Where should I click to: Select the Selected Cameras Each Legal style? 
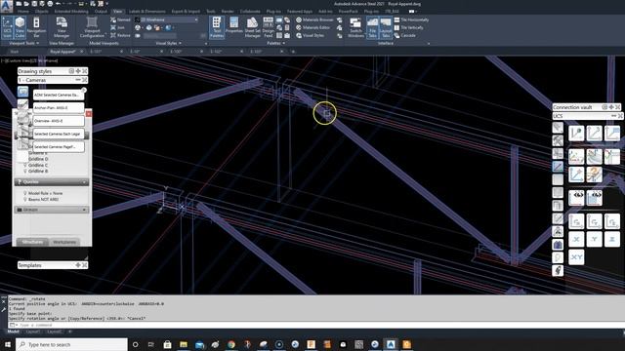pyautogui.click(x=59, y=134)
